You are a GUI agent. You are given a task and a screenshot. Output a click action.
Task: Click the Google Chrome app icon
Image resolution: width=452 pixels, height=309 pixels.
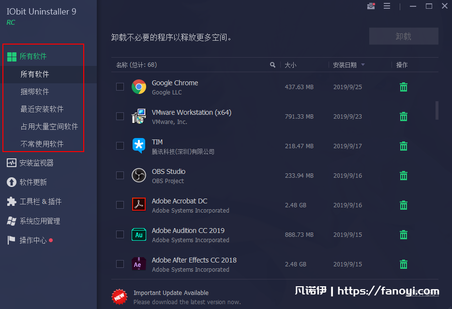(139, 87)
